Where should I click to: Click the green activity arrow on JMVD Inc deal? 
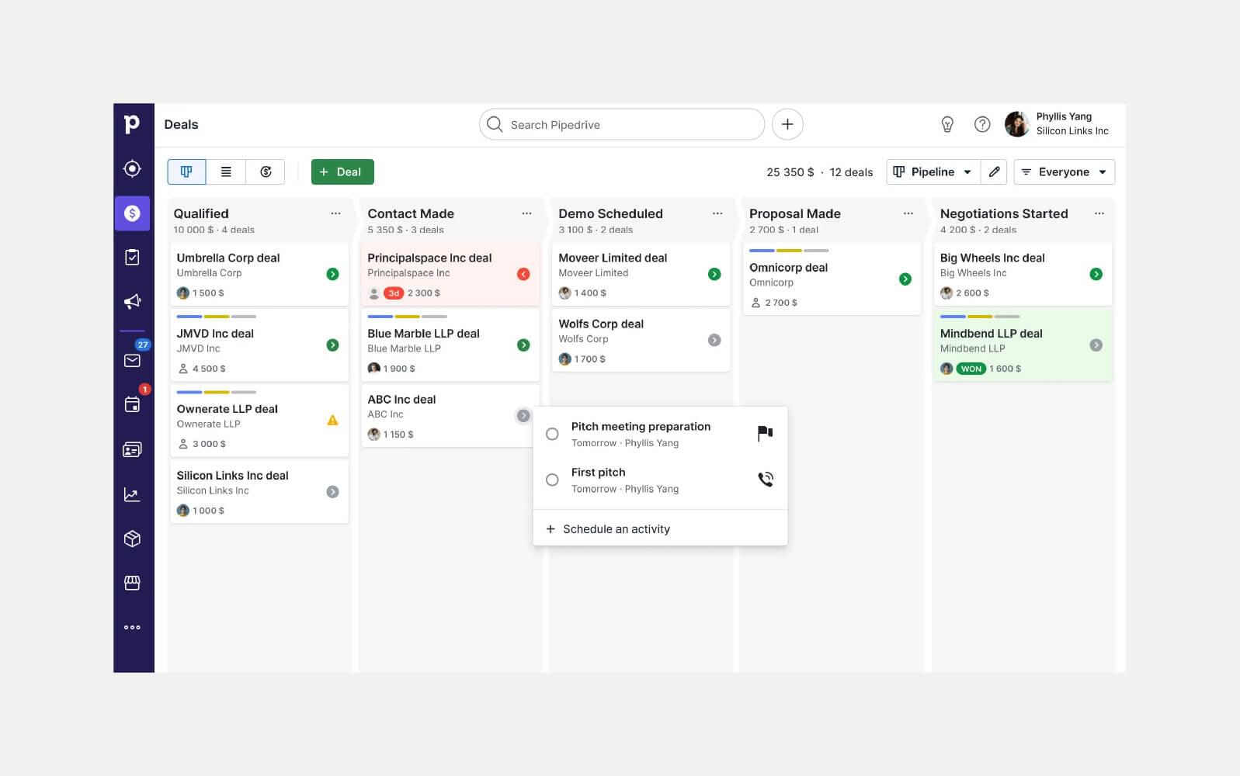[332, 345]
